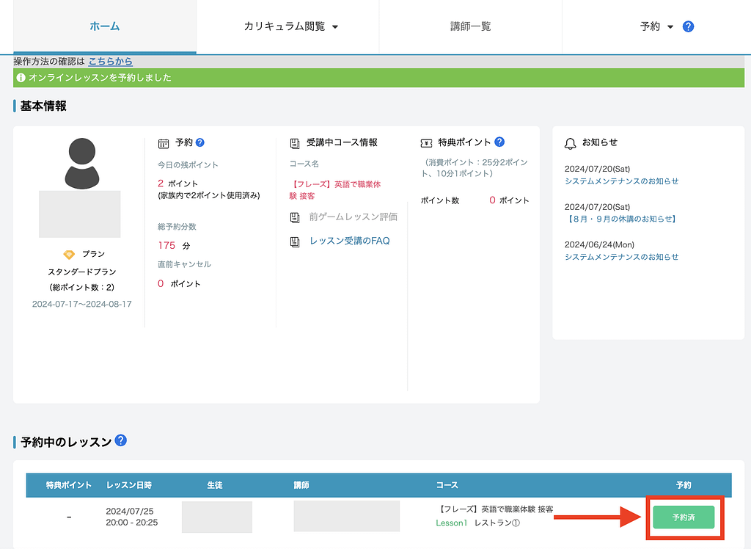Click the diamond plan icon beside プラン
Image resolution: width=751 pixels, height=549 pixels.
[x=69, y=254]
